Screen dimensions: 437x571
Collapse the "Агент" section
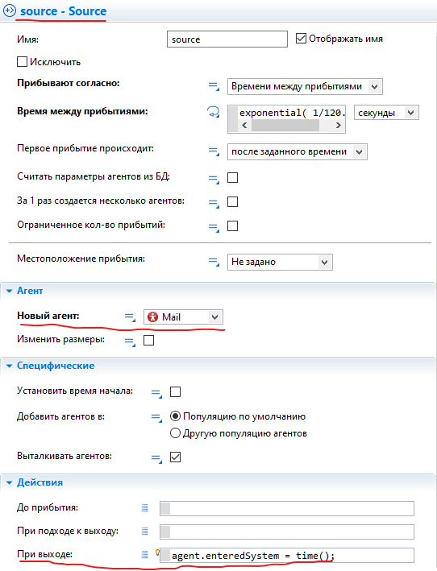tap(10, 291)
